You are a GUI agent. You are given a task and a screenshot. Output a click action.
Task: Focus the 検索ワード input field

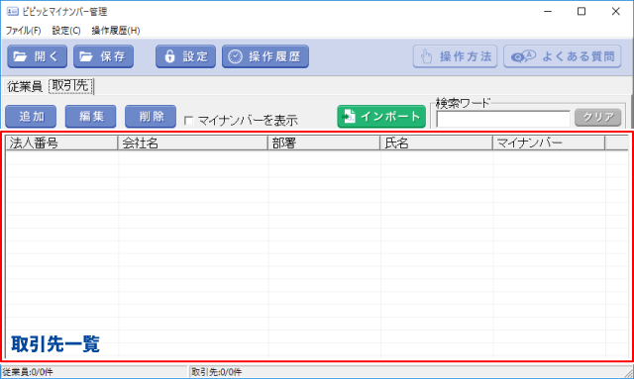[x=503, y=119]
